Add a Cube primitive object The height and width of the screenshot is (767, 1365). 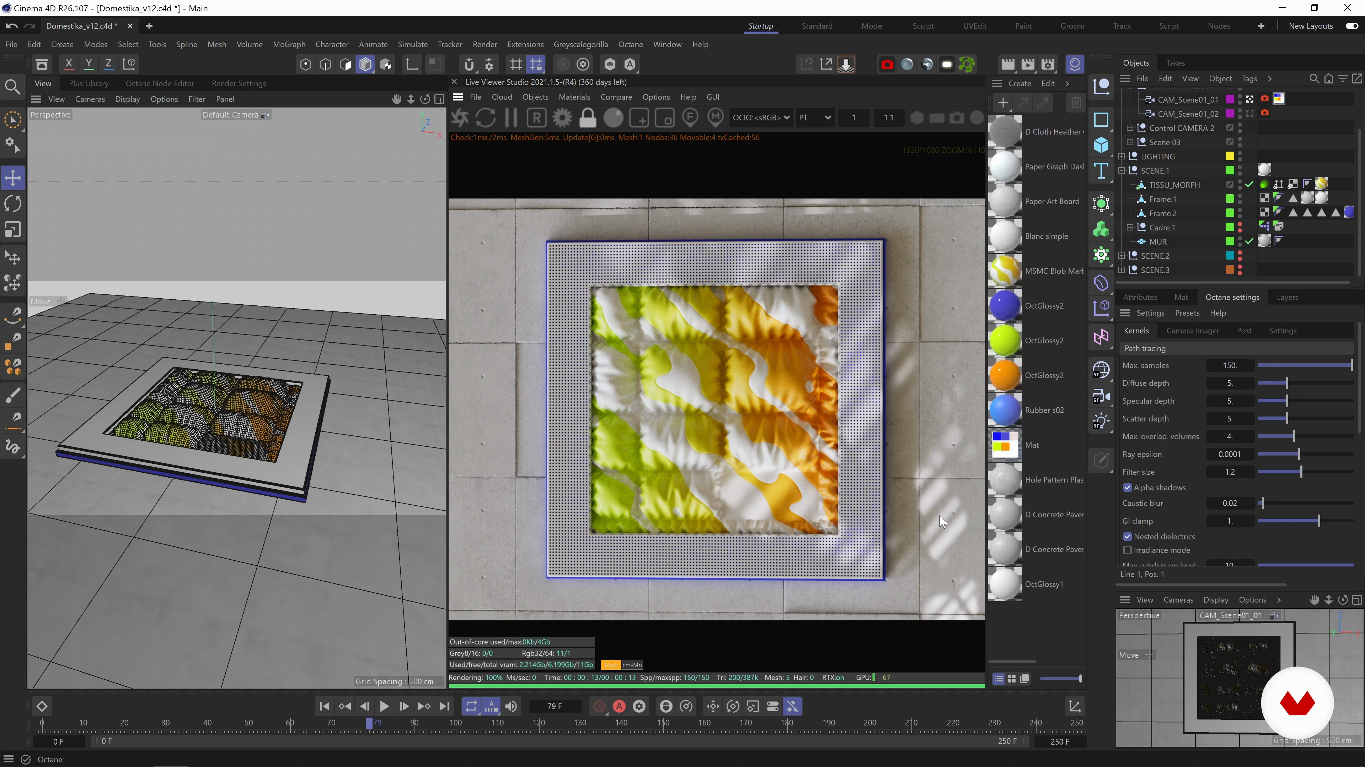click(x=1101, y=145)
